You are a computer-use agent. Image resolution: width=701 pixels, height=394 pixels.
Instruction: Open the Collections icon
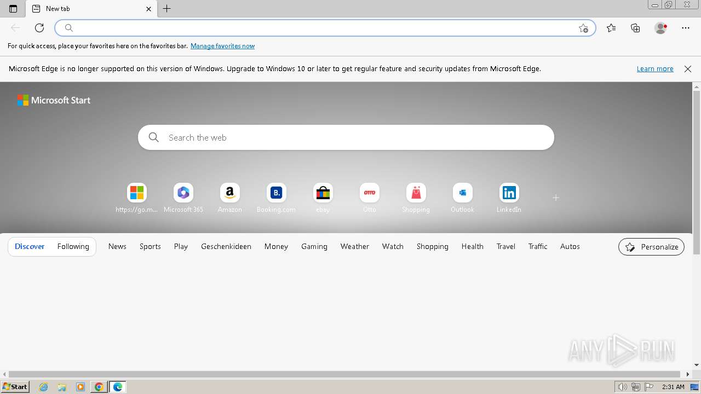tap(635, 28)
